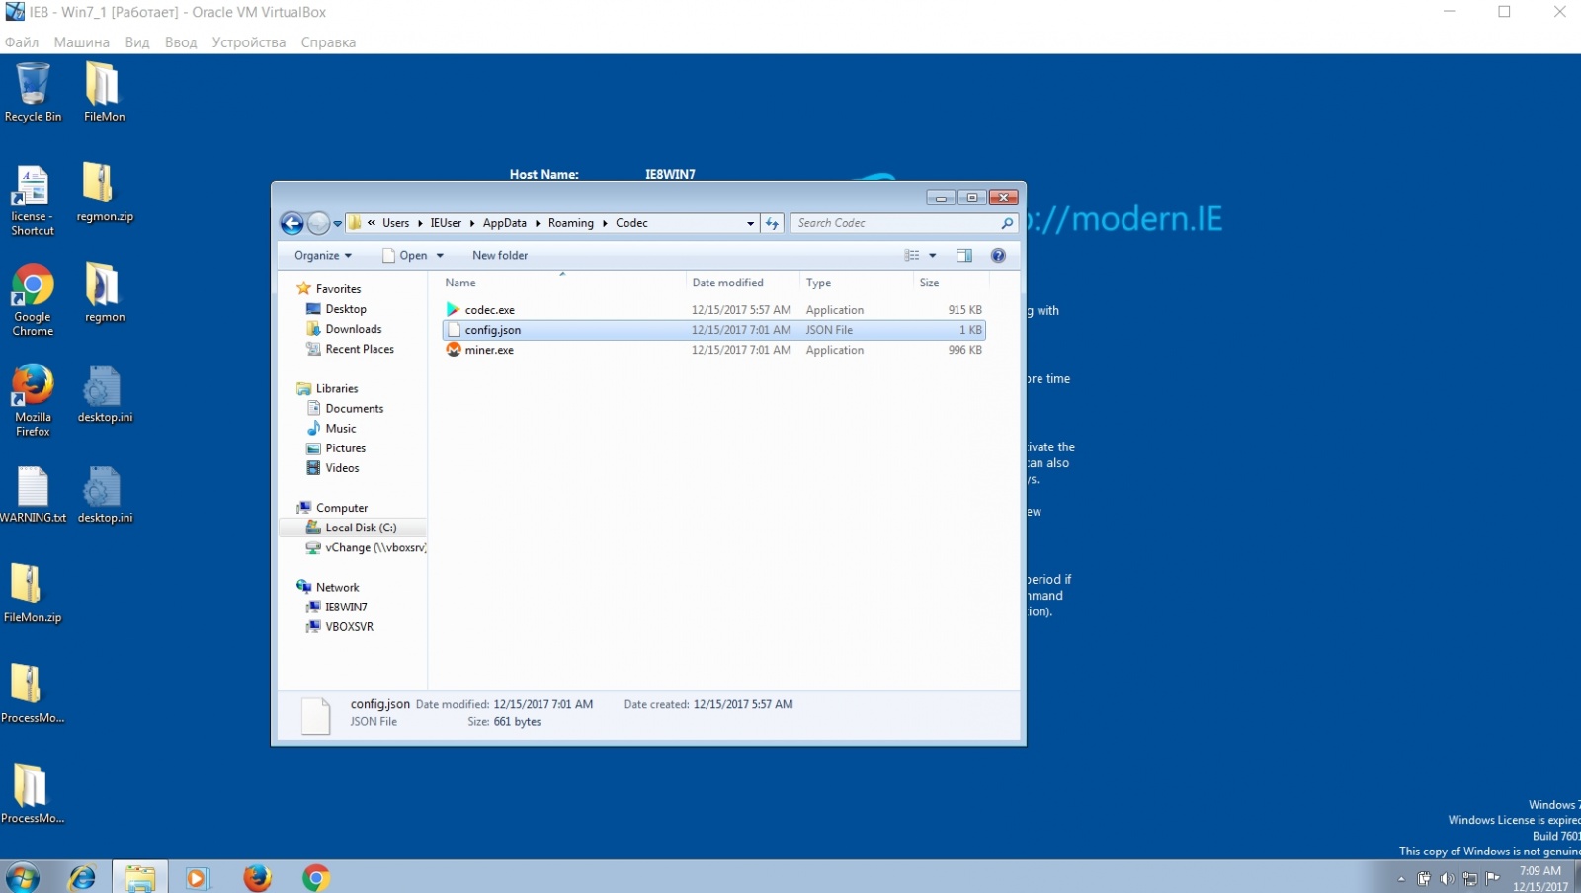This screenshot has width=1581, height=893.
Task: Select VBOXSVR under Network
Action: pyautogui.click(x=350, y=626)
